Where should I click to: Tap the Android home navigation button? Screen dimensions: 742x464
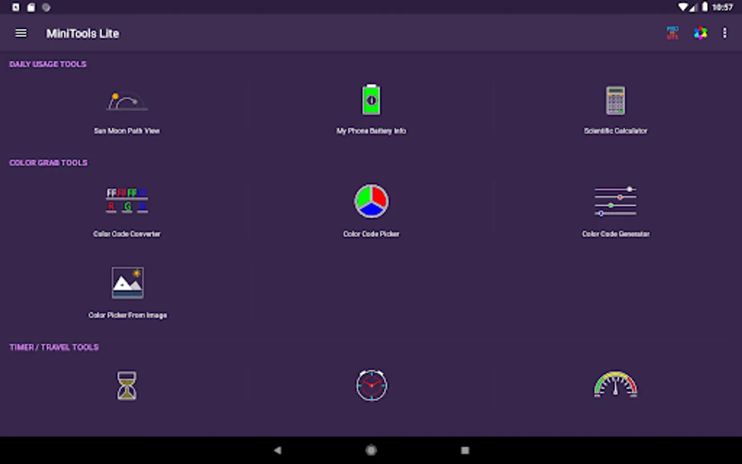coord(371,450)
